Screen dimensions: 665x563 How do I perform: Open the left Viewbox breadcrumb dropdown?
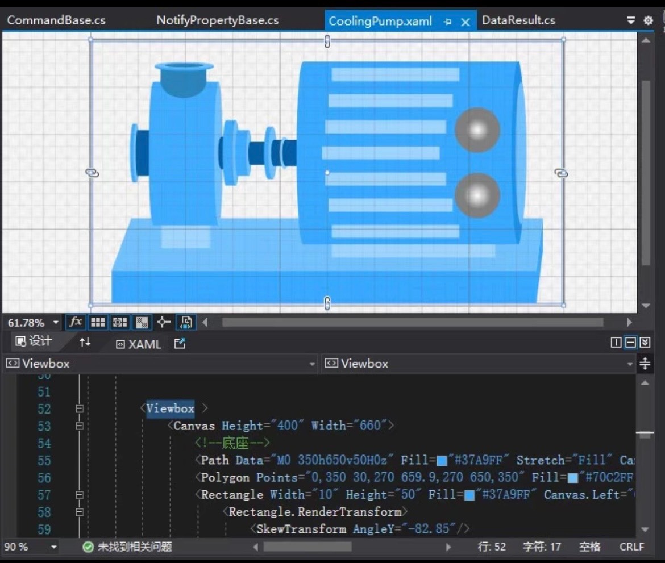click(x=312, y=364)
